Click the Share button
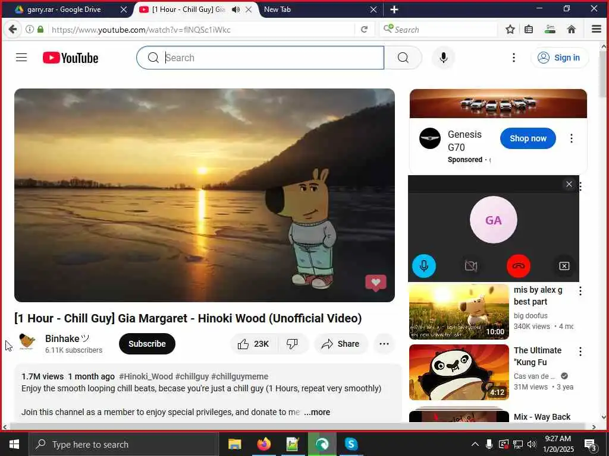 341,344
